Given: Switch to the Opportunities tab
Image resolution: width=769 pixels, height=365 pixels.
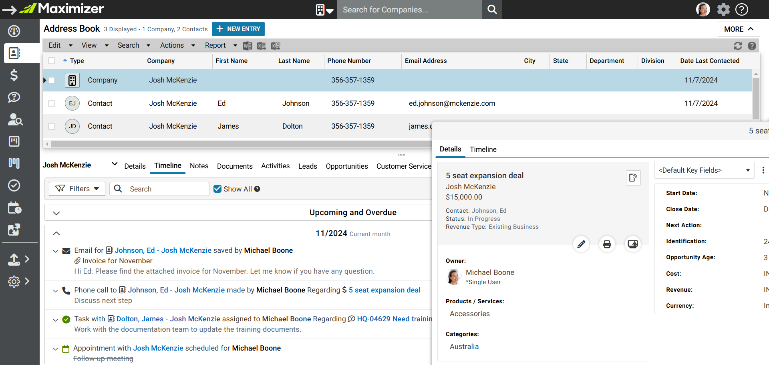Looking at the screenshot, I should pos(347,166).
